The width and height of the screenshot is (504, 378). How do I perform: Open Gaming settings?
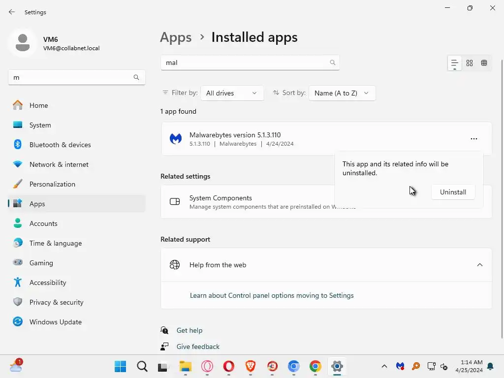click(x=76, y=263)
